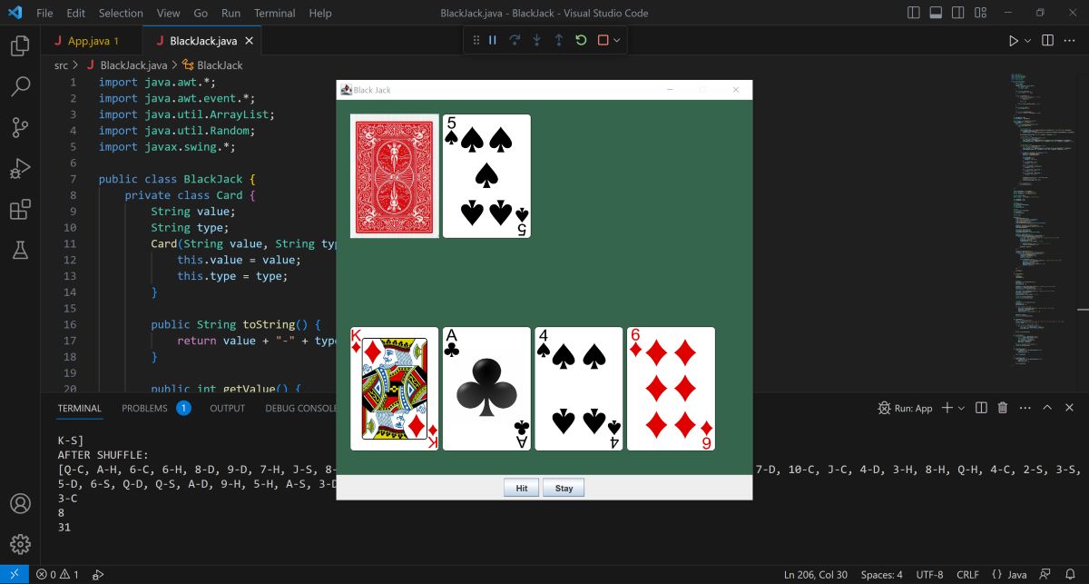Open the File menu
This screenshot has height=584, width=1089.
[x=44, y=13]
